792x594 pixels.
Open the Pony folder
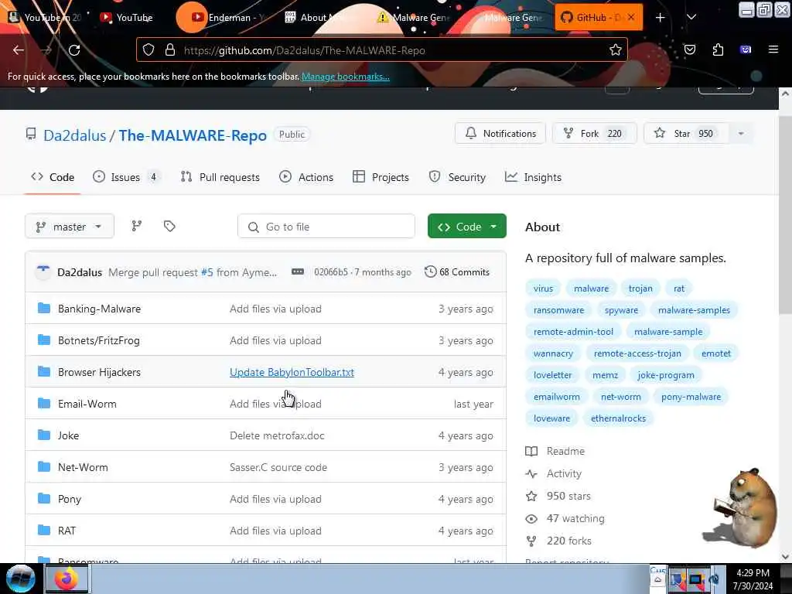(69, 499)
